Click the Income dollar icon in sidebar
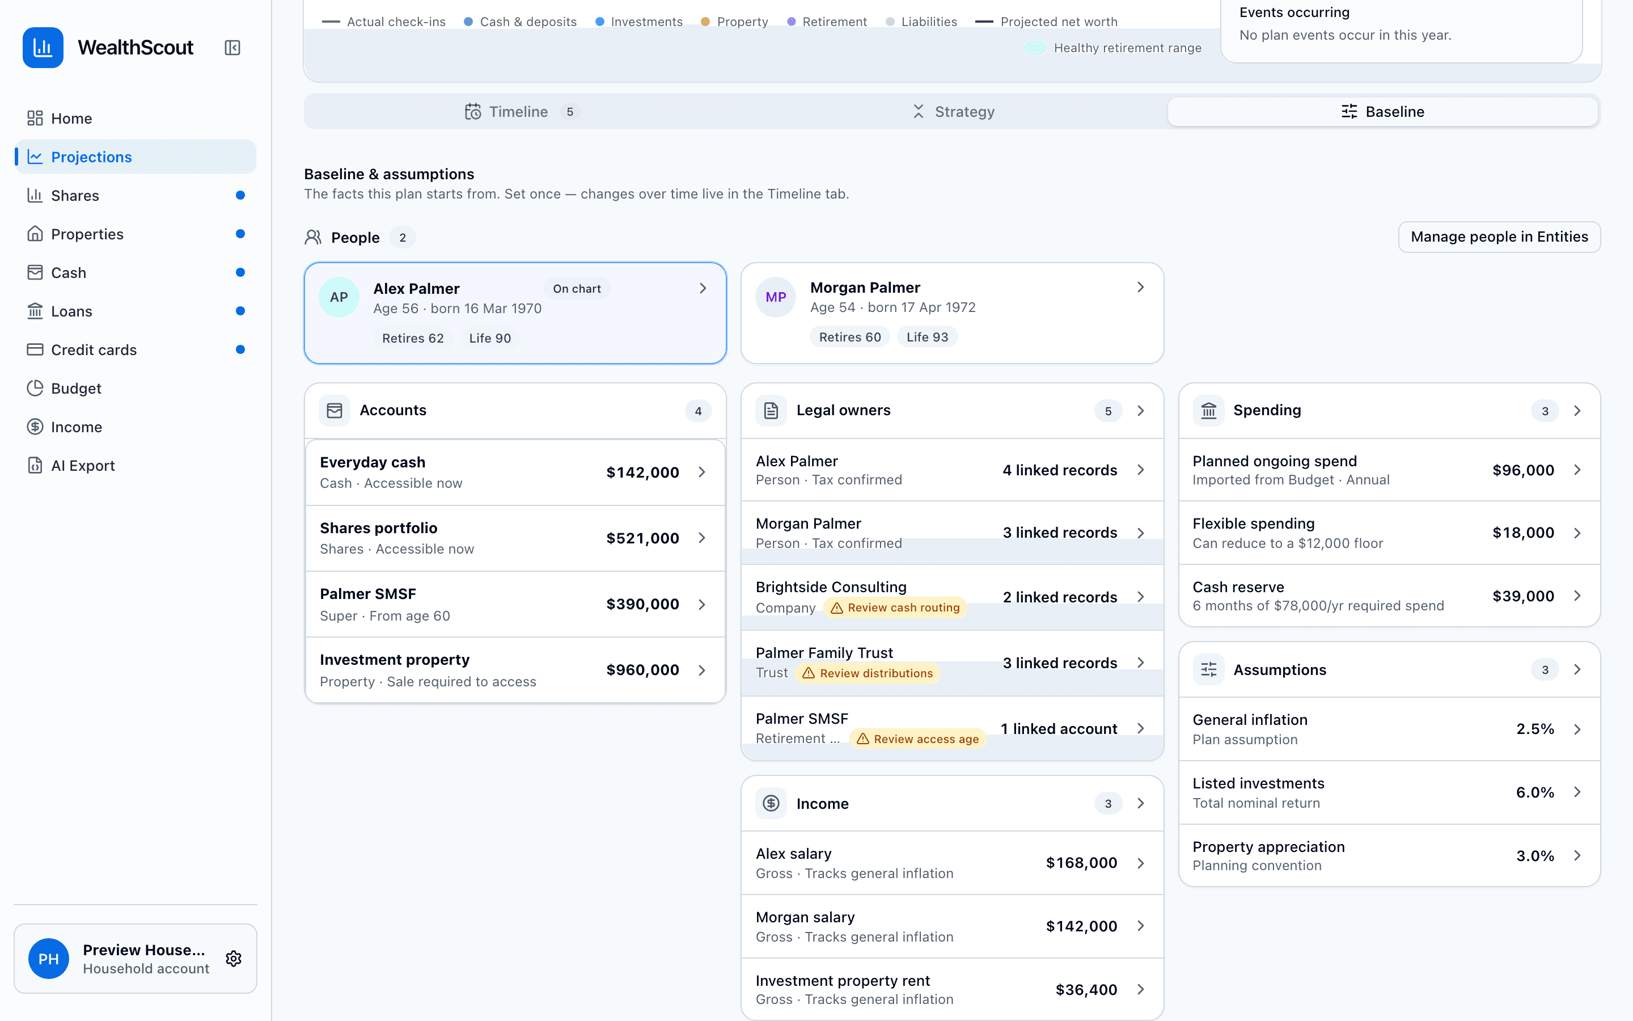The width and height of the screenshot is (1633, 1021). (x=35, y=426)
